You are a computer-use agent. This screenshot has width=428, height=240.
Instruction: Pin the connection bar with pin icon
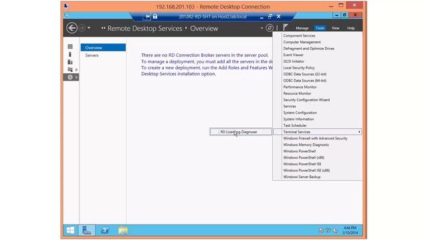pyautogui.click(x=147, y=17)
